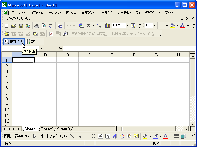This screenshot has width=197, height=147.
Task: Select row 5 header
Action: click(x=7, y=82)
